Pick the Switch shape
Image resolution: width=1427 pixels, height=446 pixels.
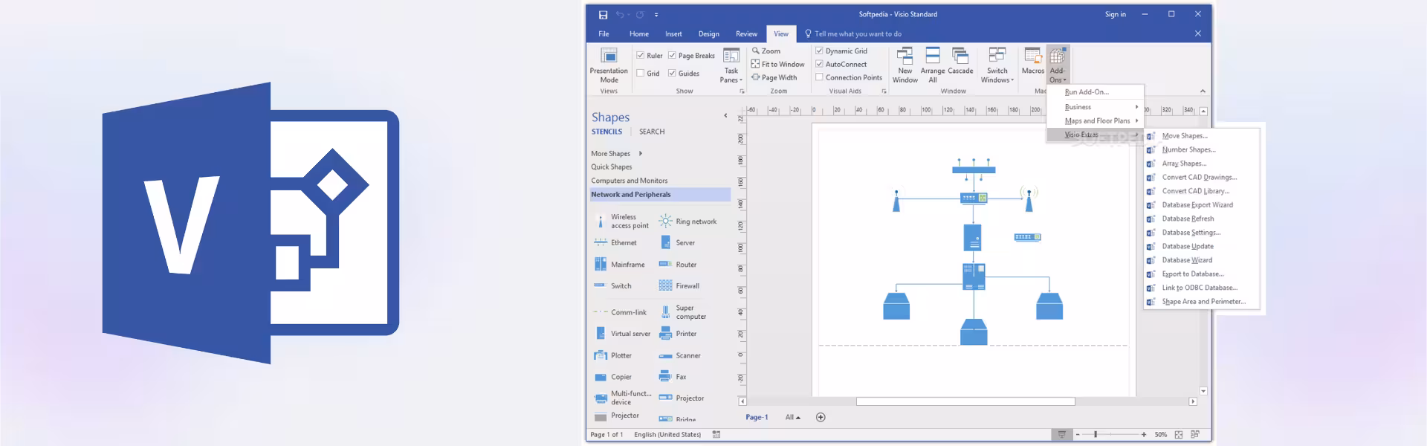pos(612,286)
